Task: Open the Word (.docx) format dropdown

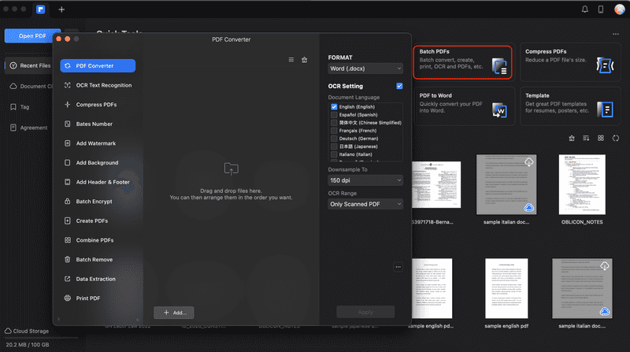Action: [365, 69]
